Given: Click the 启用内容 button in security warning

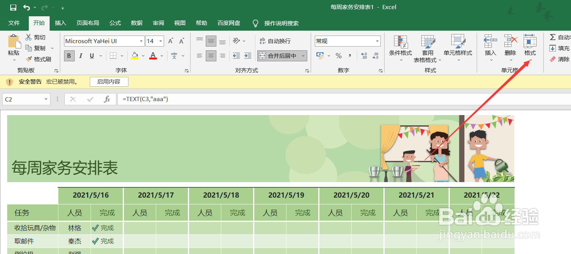Looking at the screenshot, I should click(109, 81).
